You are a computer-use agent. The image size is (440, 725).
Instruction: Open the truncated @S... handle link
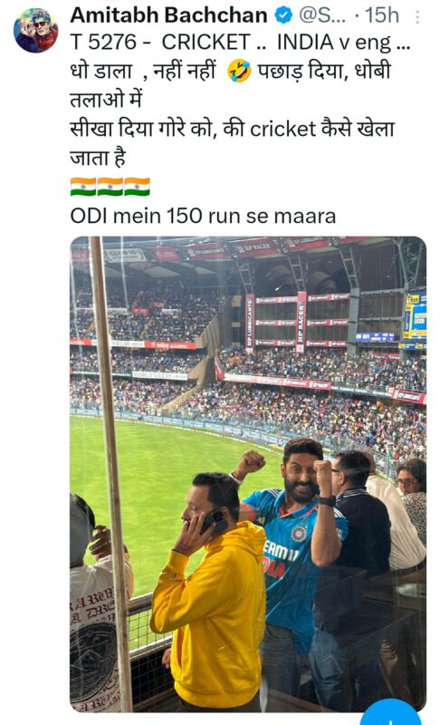pos(321,15)
